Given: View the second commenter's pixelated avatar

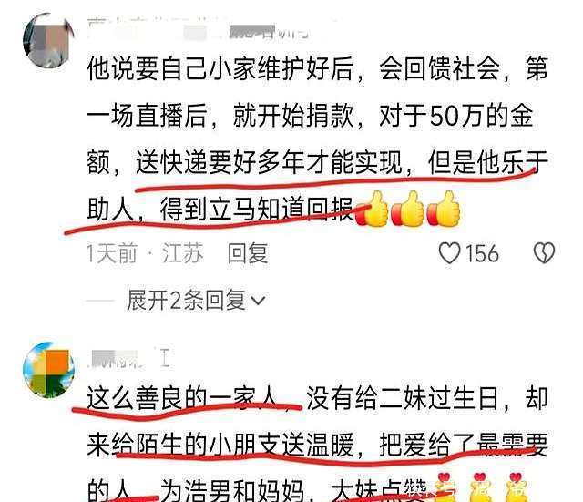Looking at the screenshot, I should click(x=48, y=370).
